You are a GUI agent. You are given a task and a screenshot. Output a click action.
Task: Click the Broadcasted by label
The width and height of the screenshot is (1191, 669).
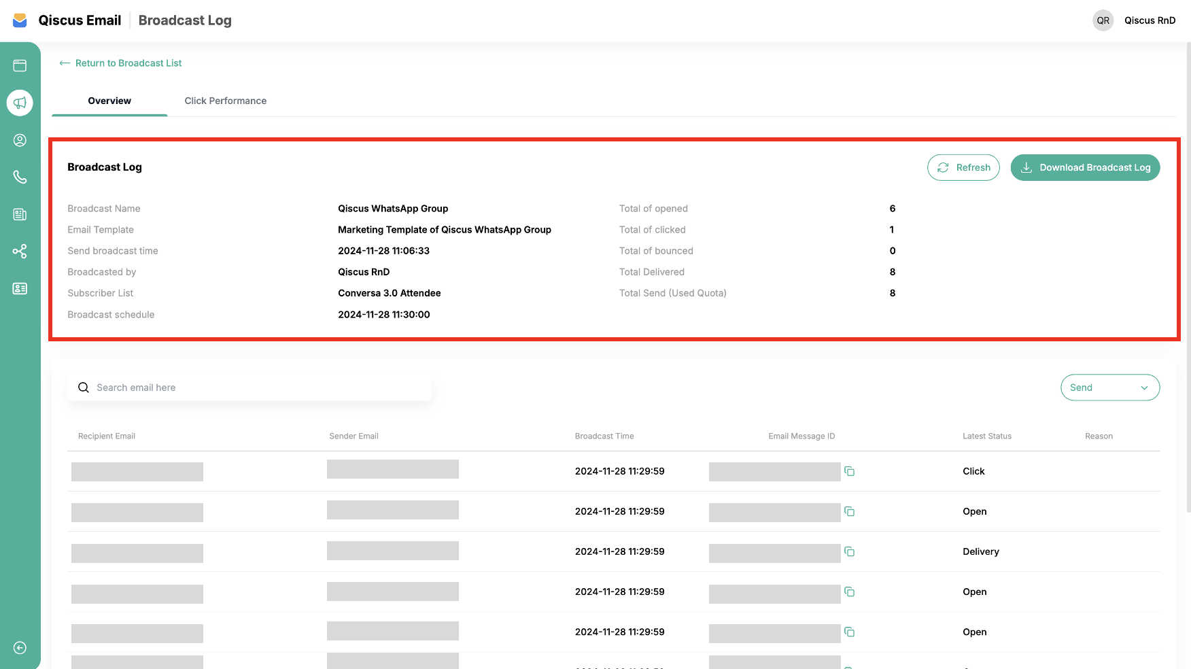click(101, 272)
